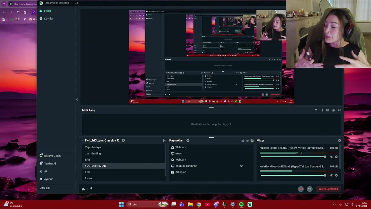Open Mixer advanced settings gear
The height and width of the screenshot is (209, 371).
point(339,140)
